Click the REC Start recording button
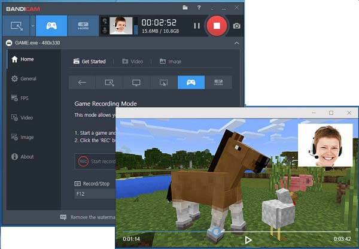The height and width of the screenshot is (249, 359). 95,161
